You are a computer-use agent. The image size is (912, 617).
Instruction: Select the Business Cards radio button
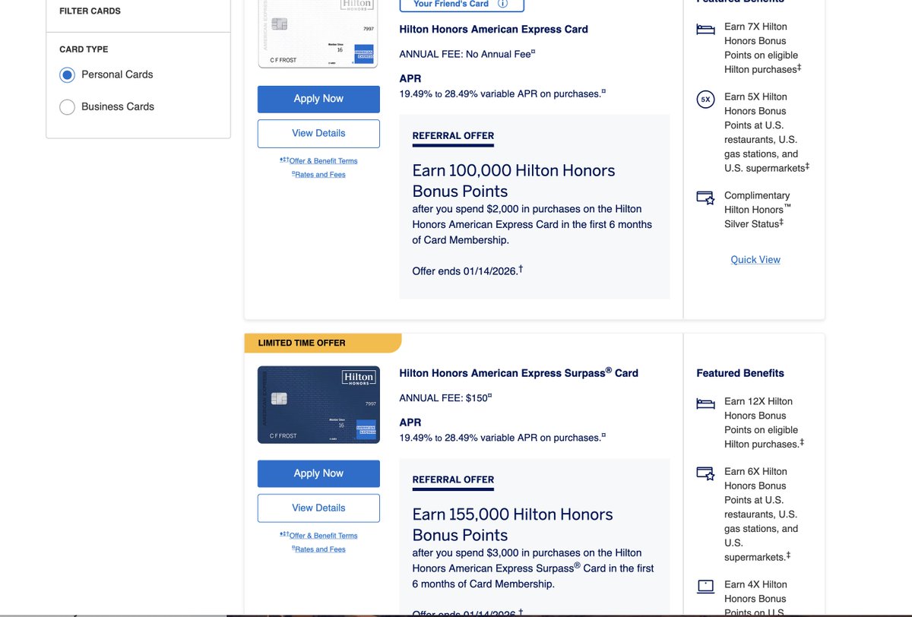tap(67, 106)
